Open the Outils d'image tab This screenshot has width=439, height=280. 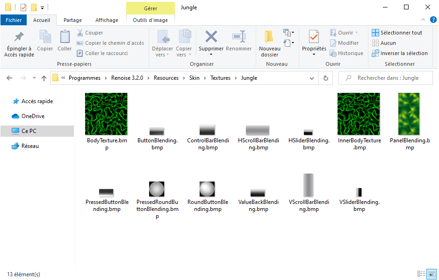pyautogui.click(x=151, y=20)
